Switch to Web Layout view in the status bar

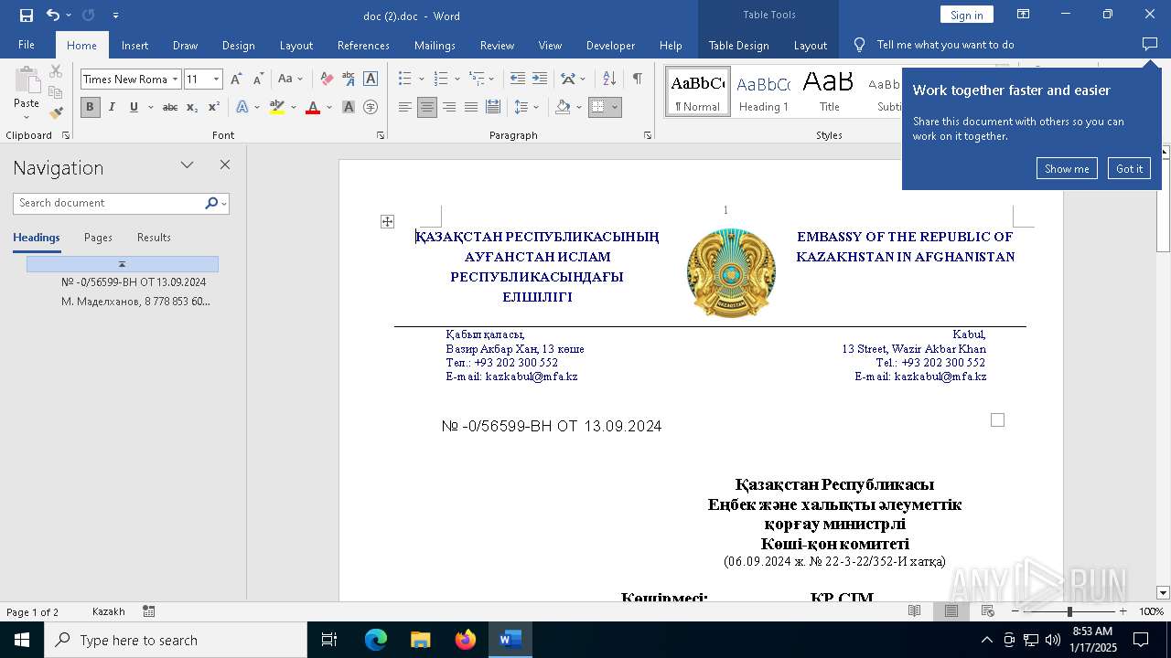click(988, 611)
